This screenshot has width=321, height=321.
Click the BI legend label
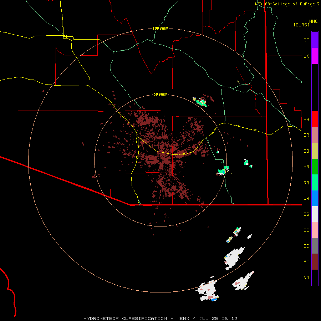tap(306, 262)
